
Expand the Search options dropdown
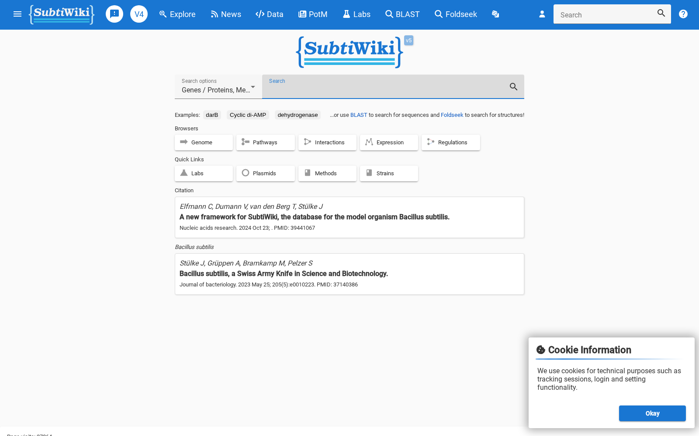(218, 86)
